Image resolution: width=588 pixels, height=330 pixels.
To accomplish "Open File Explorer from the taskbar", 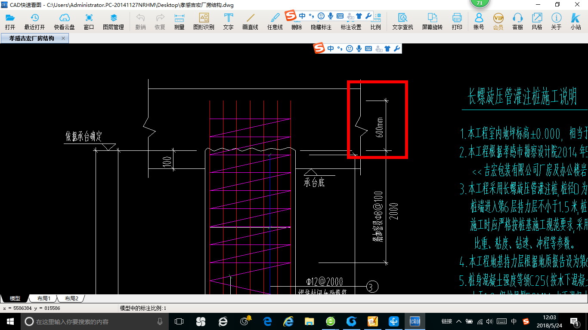I will pos(309,321).
